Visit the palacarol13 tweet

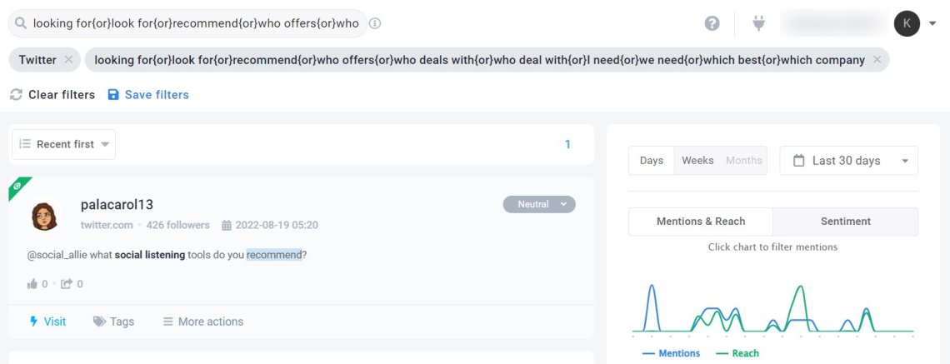click(47, 322)
